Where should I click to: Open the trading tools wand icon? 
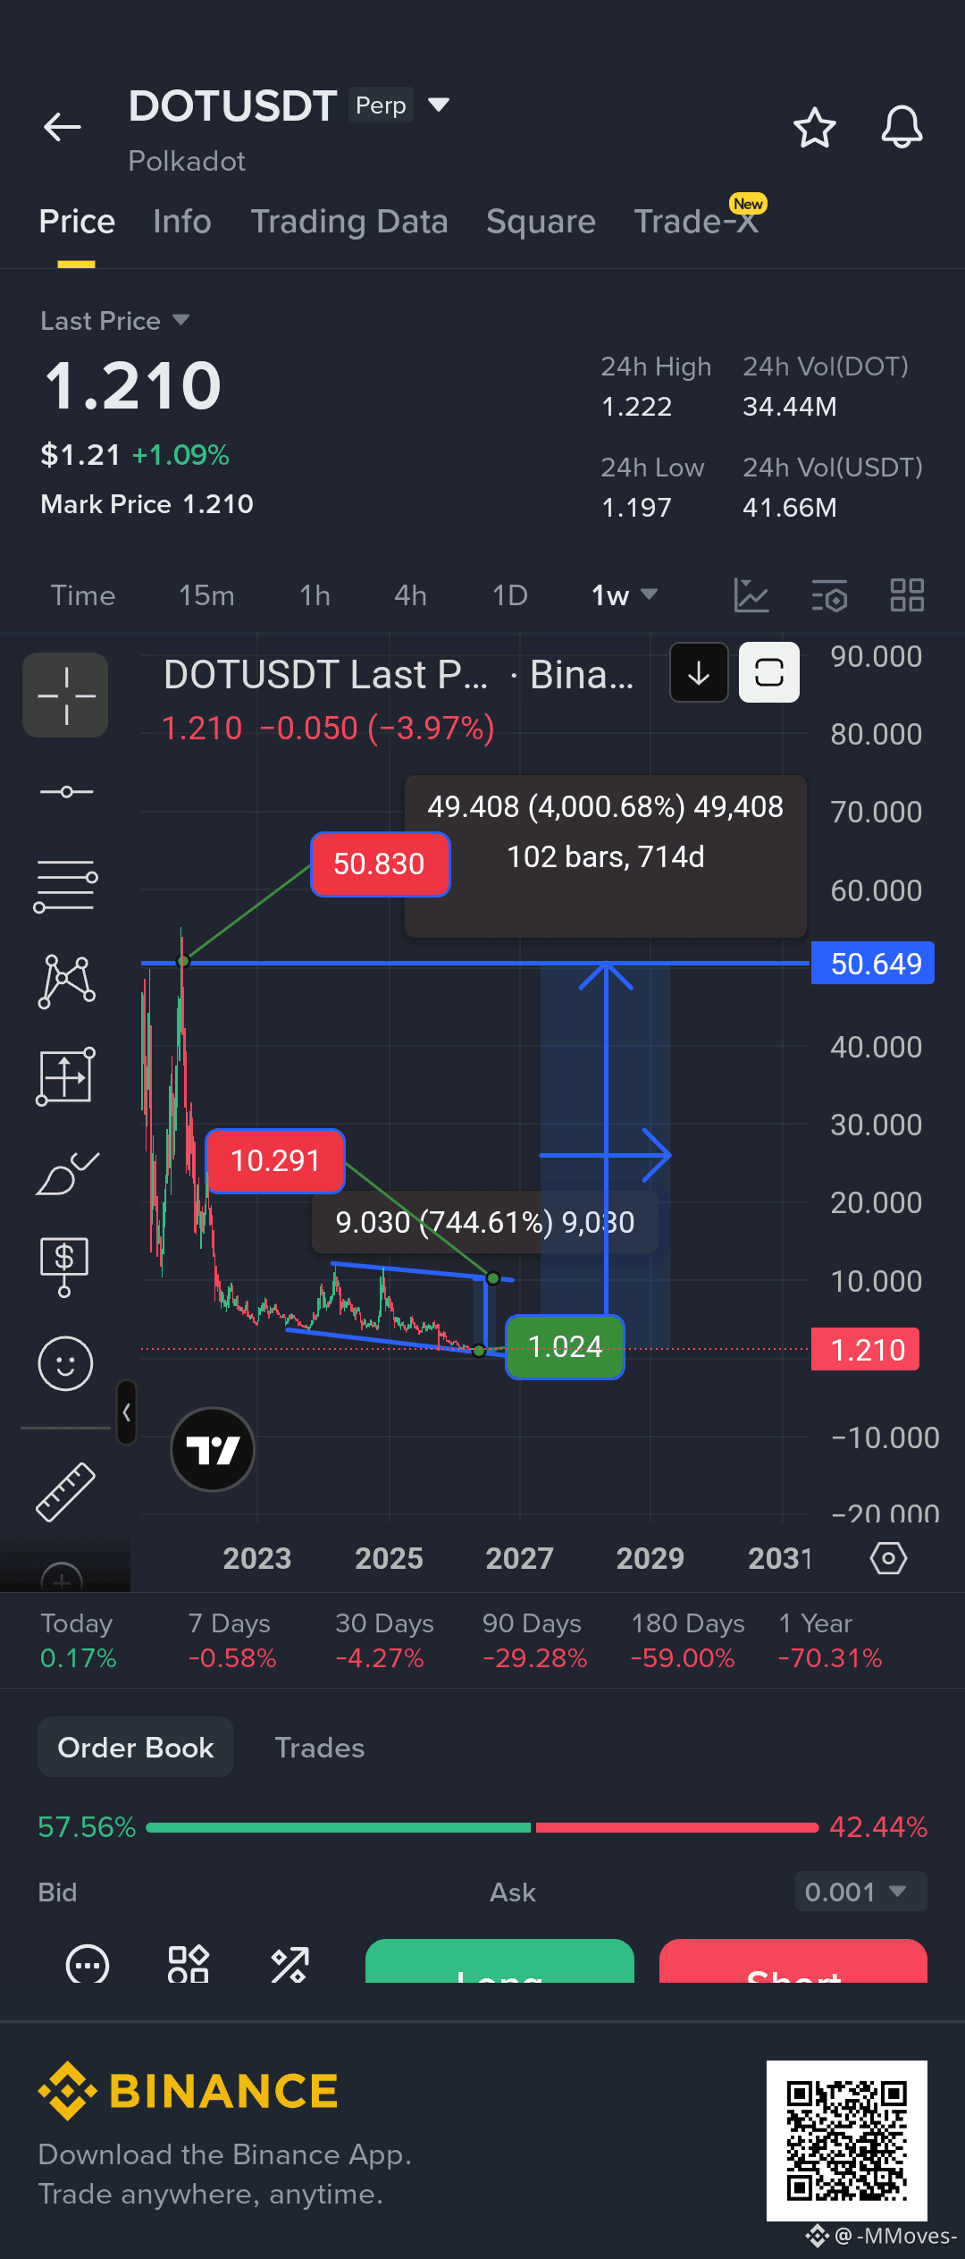(289, 1964)
